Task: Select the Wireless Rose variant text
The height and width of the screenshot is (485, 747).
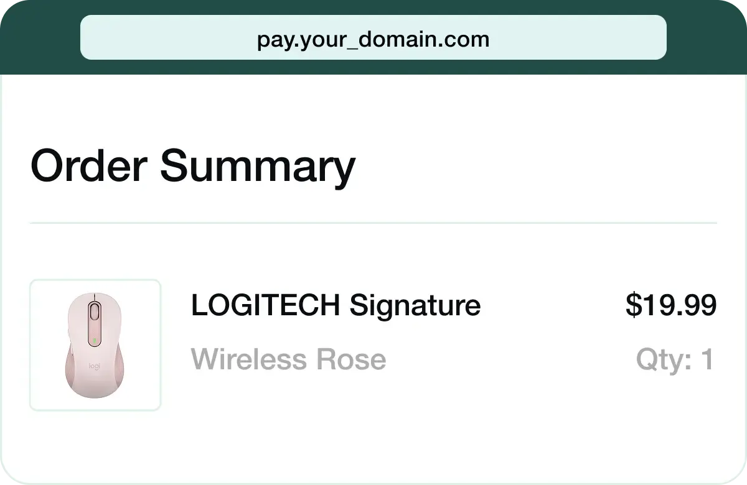Action: 288,359
